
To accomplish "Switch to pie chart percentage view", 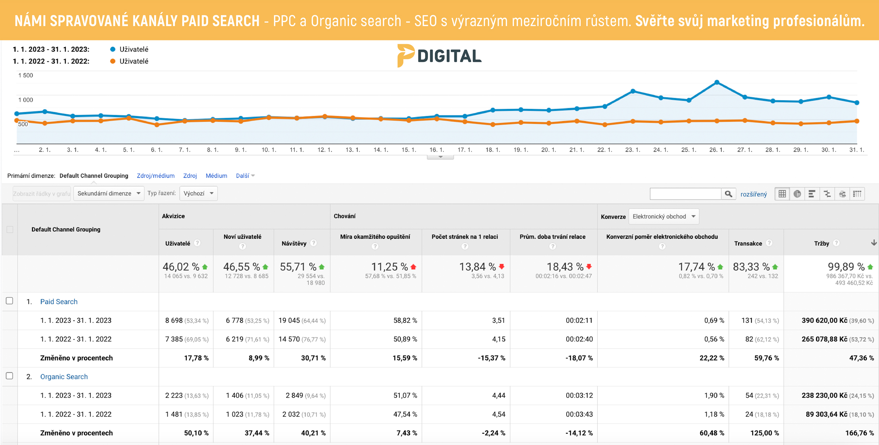I will pyautogui.click(x=797, y=194).
